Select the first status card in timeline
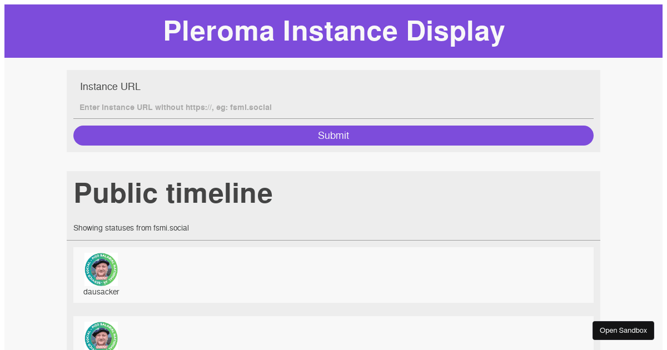Viewport: 667px width, 350px height. point(333,274)
